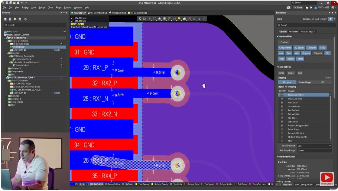This screenshot has height=191, width=338.
Task: Open the Properties panel options dropdown arrow
Action: [x=330, y=13]
